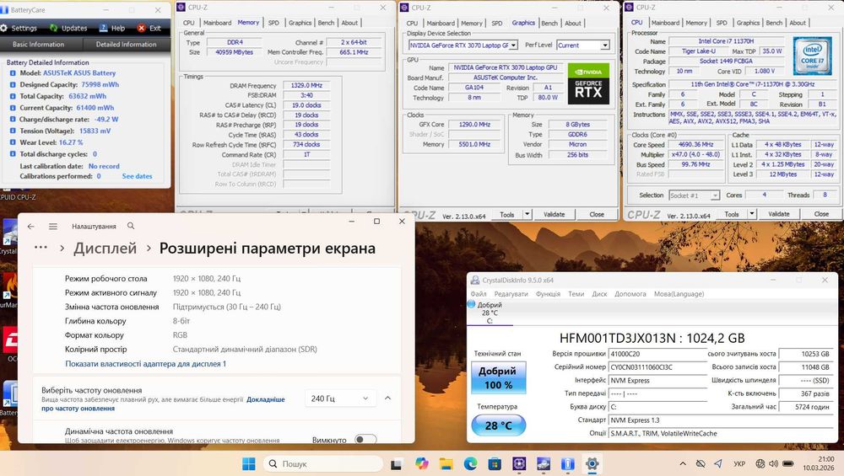Viewport: 844px width, 476px height.
Task: Open the Socket #1 selection dropdown in CPU-Z
Action: coord(694,195)
